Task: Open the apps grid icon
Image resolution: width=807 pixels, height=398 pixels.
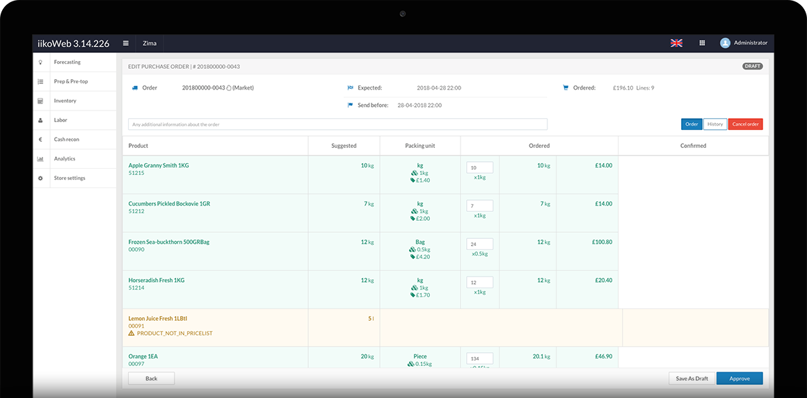Action: (x=702, y=43)
